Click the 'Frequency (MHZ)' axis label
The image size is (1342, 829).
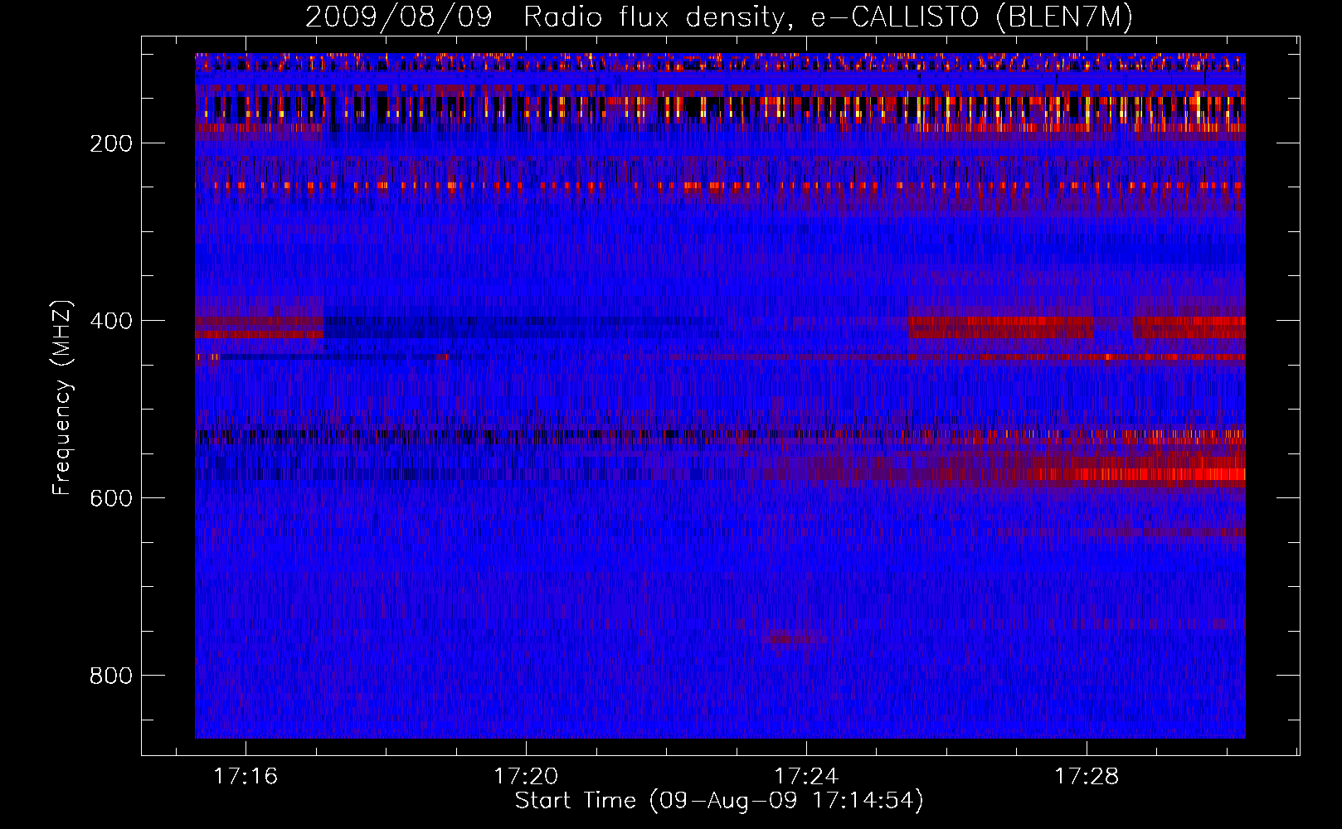[62, 397]
